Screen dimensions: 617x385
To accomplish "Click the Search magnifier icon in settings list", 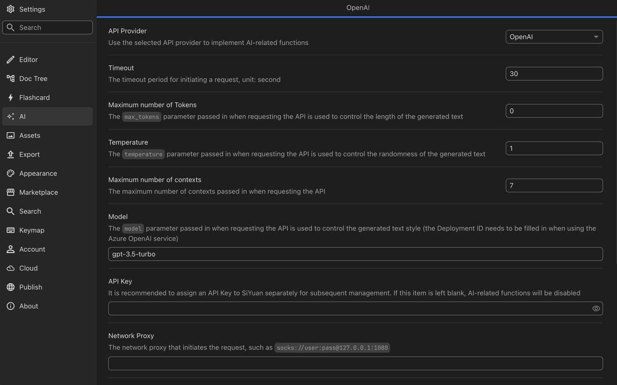I will [x=10, y=211].
